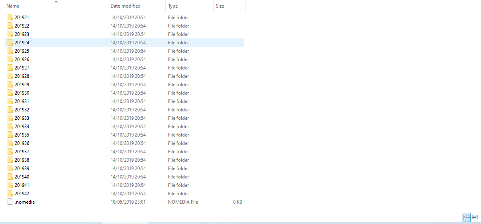Click the 201925 folder icon

click(x=10, y=51)
